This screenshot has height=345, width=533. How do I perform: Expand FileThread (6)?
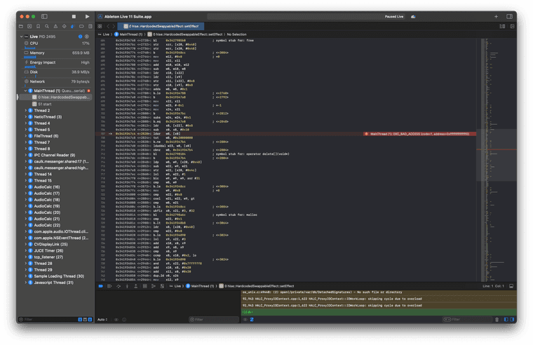click(x=25, y=136)
